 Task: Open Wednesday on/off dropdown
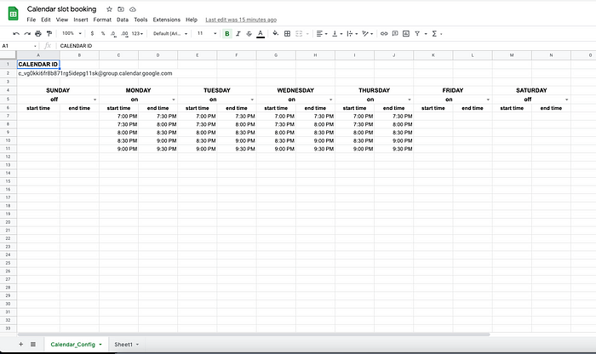click(330, 100)
